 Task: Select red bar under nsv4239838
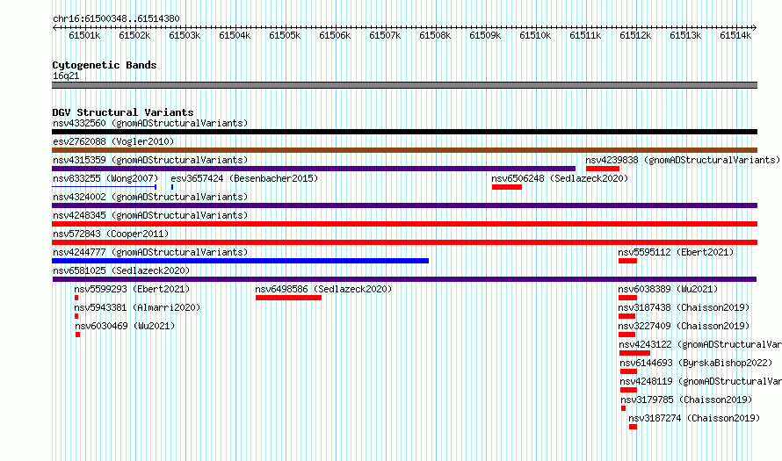pos(603,169)
